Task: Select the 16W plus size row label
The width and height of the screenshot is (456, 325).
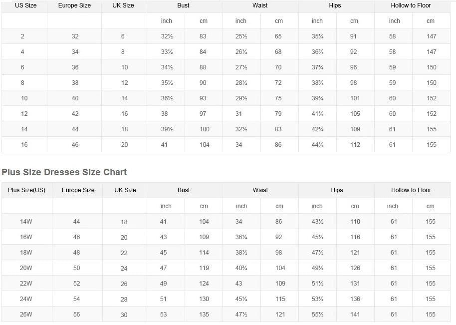Action: click(26, 237)
